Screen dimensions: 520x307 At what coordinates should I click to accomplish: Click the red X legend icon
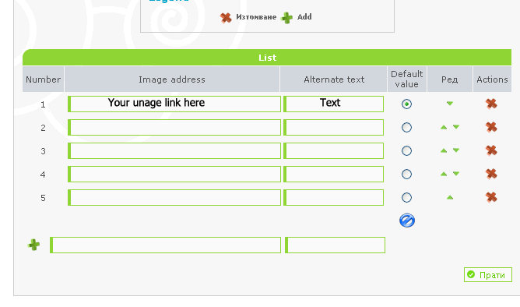(x=226, y=18)
